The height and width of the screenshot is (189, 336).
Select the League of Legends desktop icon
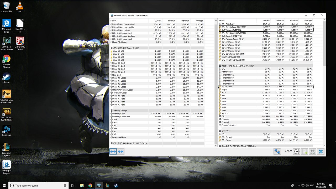coord(7,150)
